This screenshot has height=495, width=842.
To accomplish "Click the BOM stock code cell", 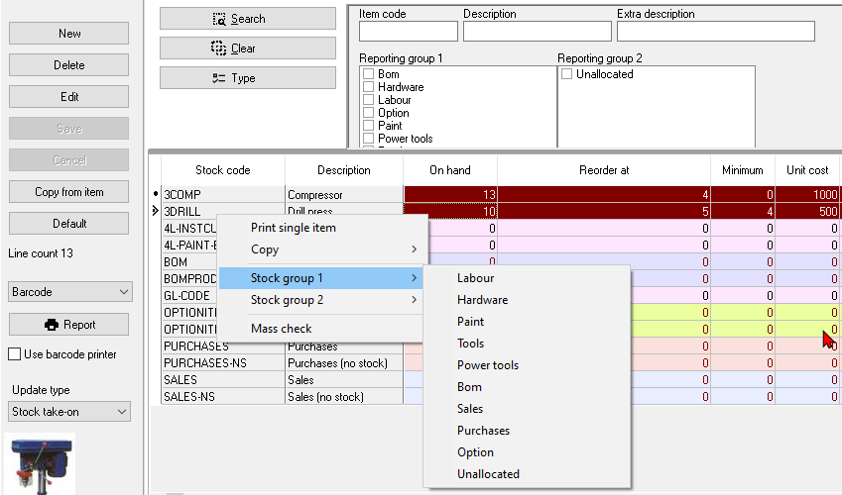I will 190,261.
